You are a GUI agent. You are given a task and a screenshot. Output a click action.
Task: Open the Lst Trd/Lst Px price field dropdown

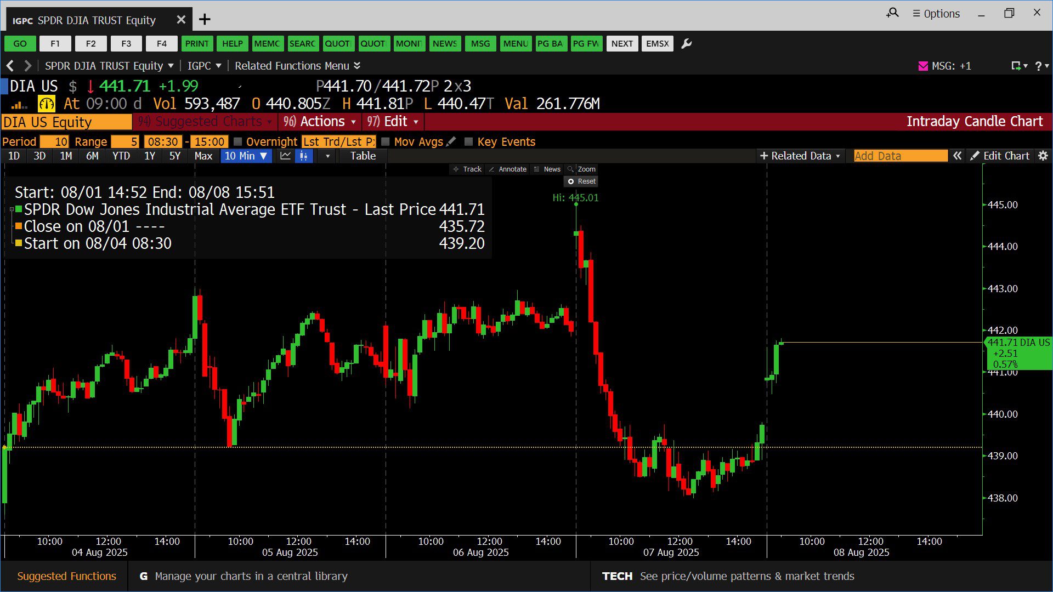pyautogui.click(x=339, y=141)
